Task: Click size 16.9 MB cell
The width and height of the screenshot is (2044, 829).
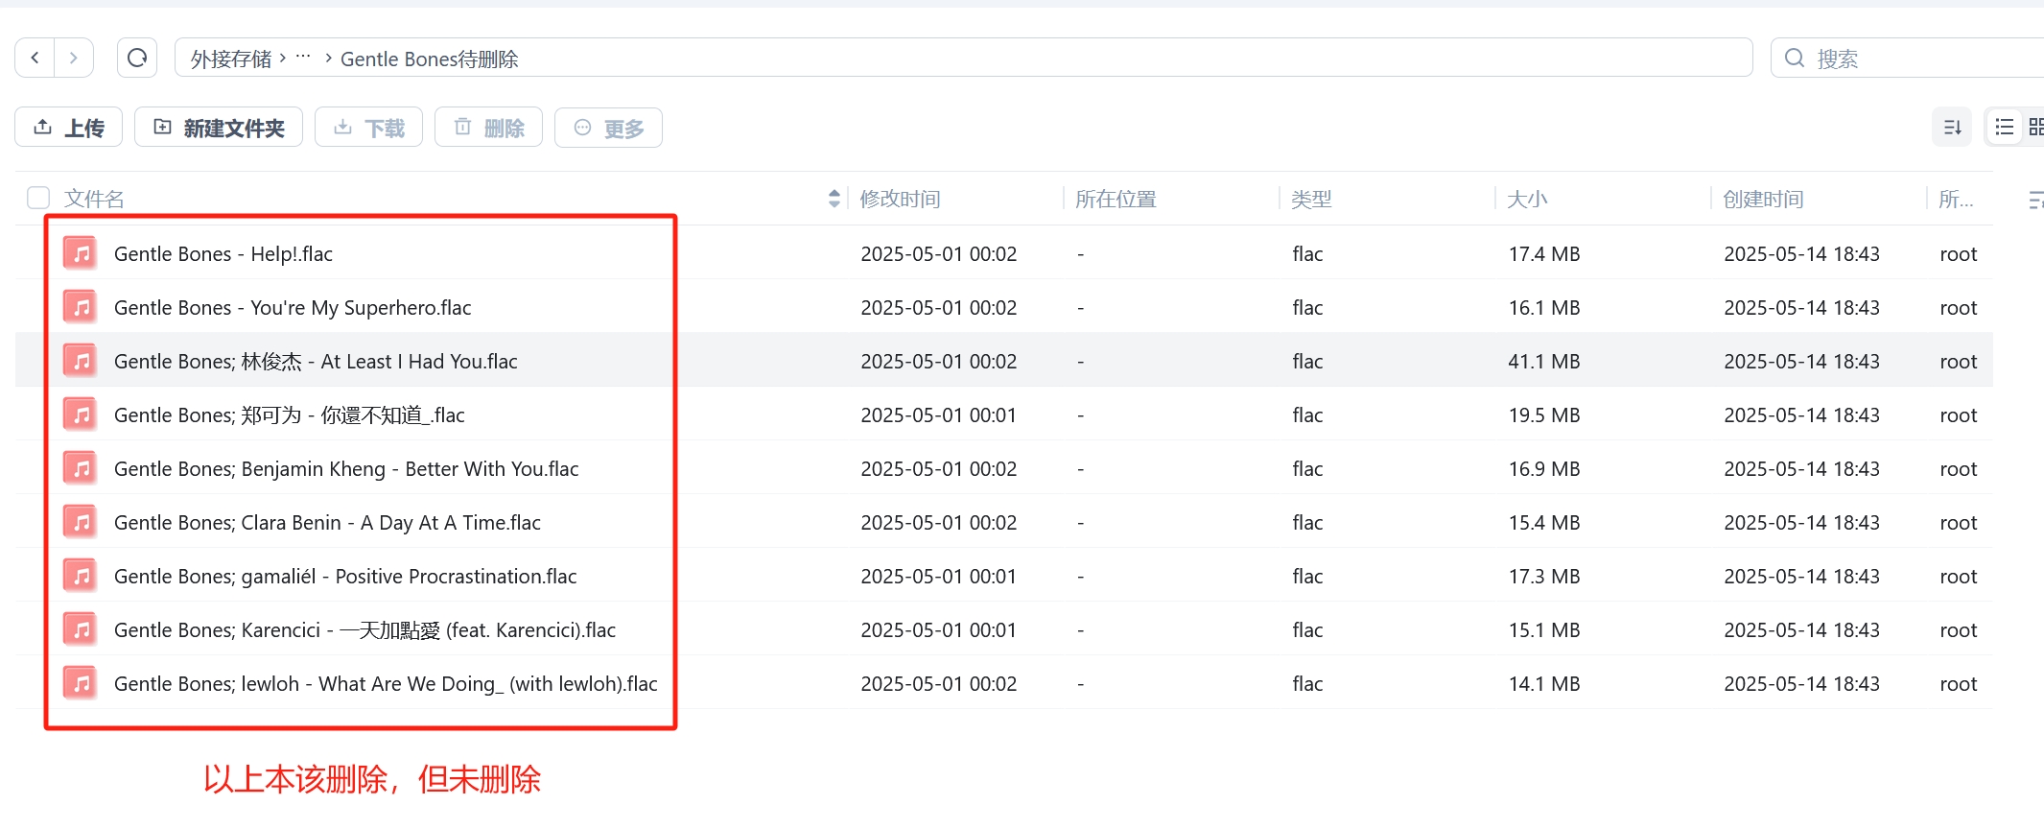Action: (x=1544, y=468)
